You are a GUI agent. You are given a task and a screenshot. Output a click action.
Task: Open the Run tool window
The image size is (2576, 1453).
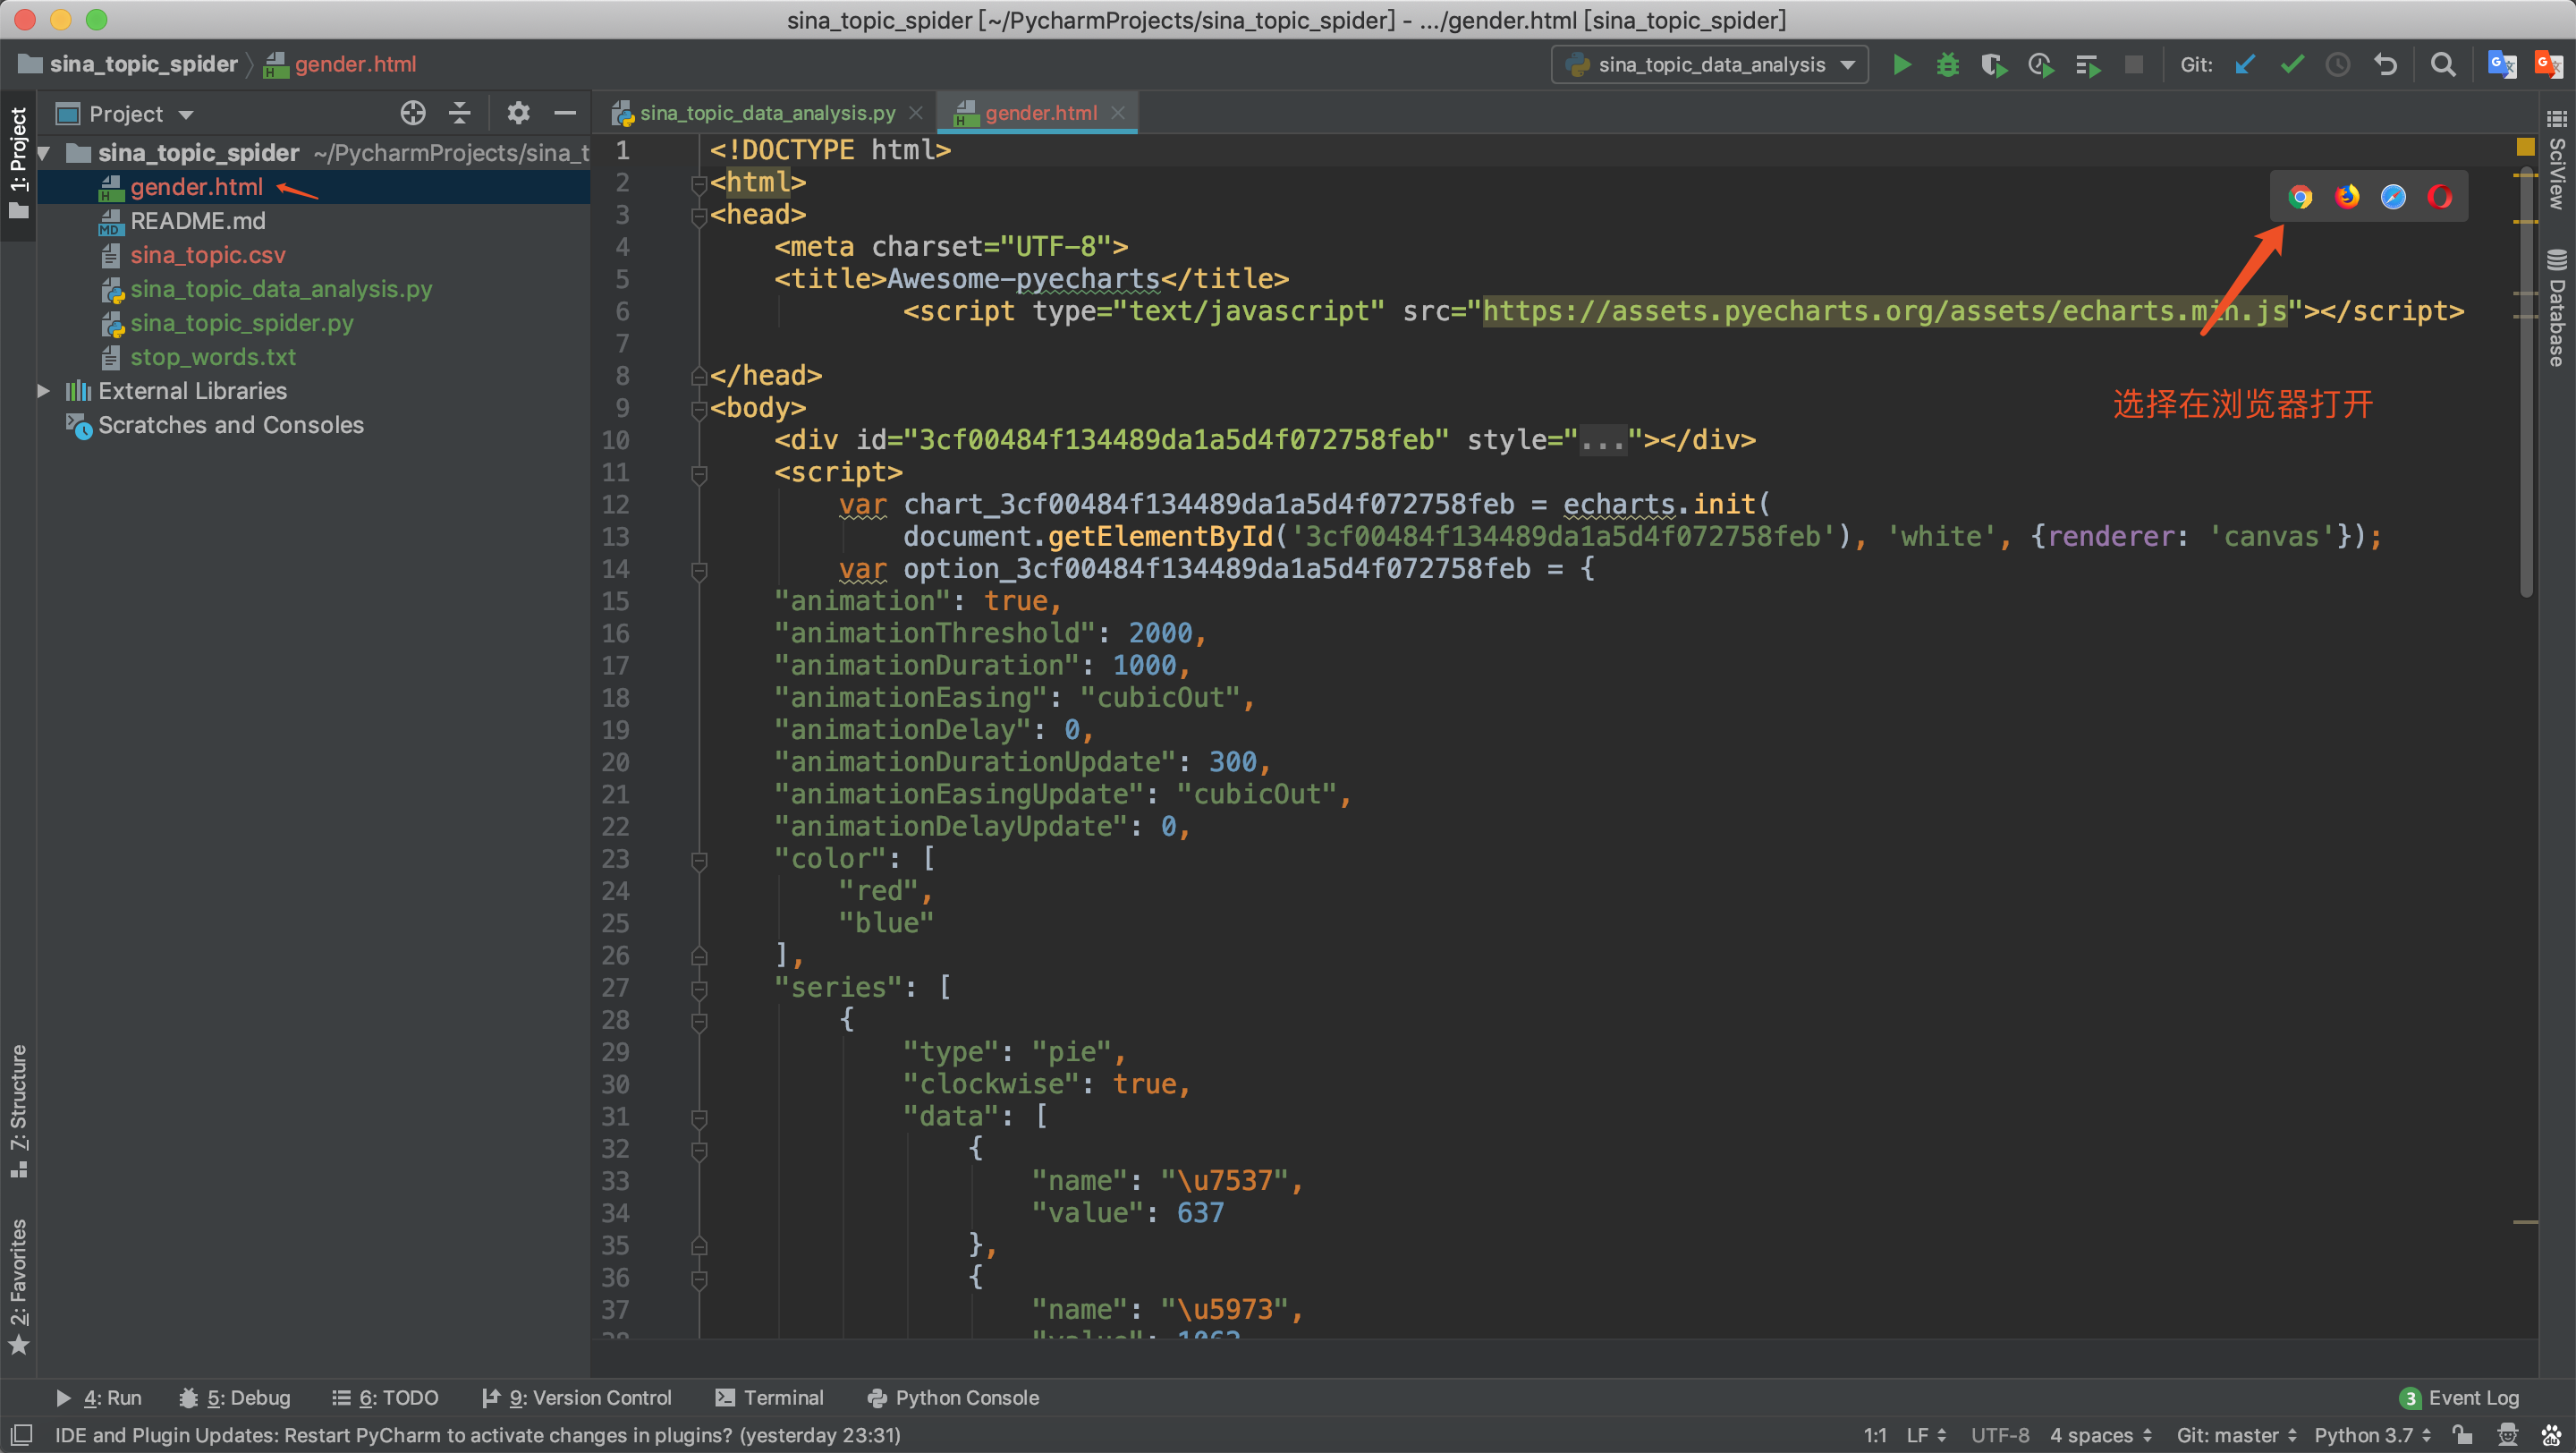coord(98,1398)
